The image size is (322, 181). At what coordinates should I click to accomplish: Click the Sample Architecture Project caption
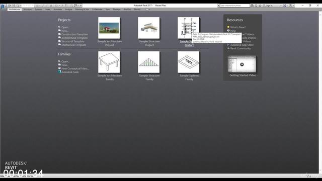click(110, 43)
